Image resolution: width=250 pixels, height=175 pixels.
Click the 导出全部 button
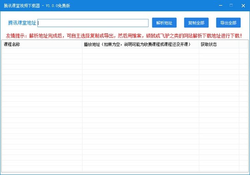(x=228, y=22)
